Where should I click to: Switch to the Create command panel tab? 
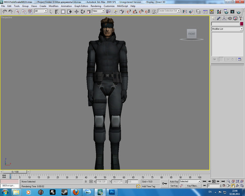point(213,18)
